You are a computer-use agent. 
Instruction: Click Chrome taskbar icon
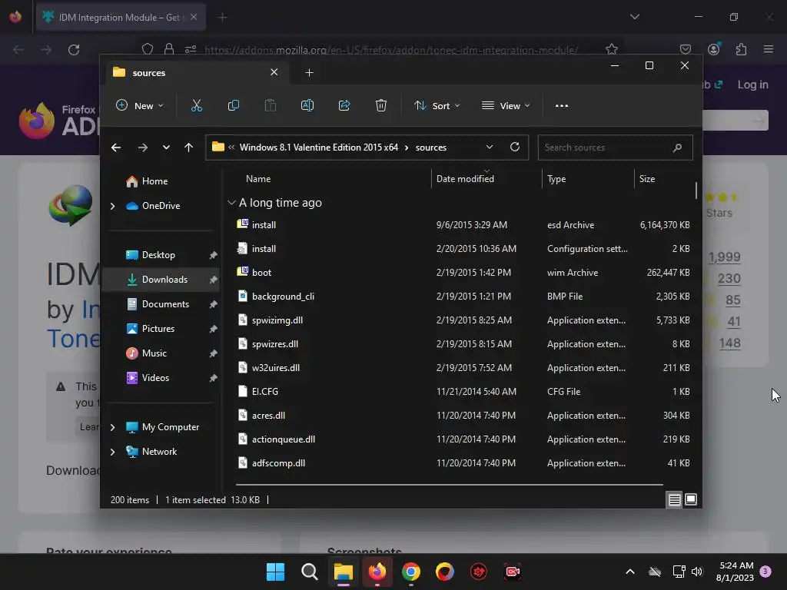[x=411, y=572]
